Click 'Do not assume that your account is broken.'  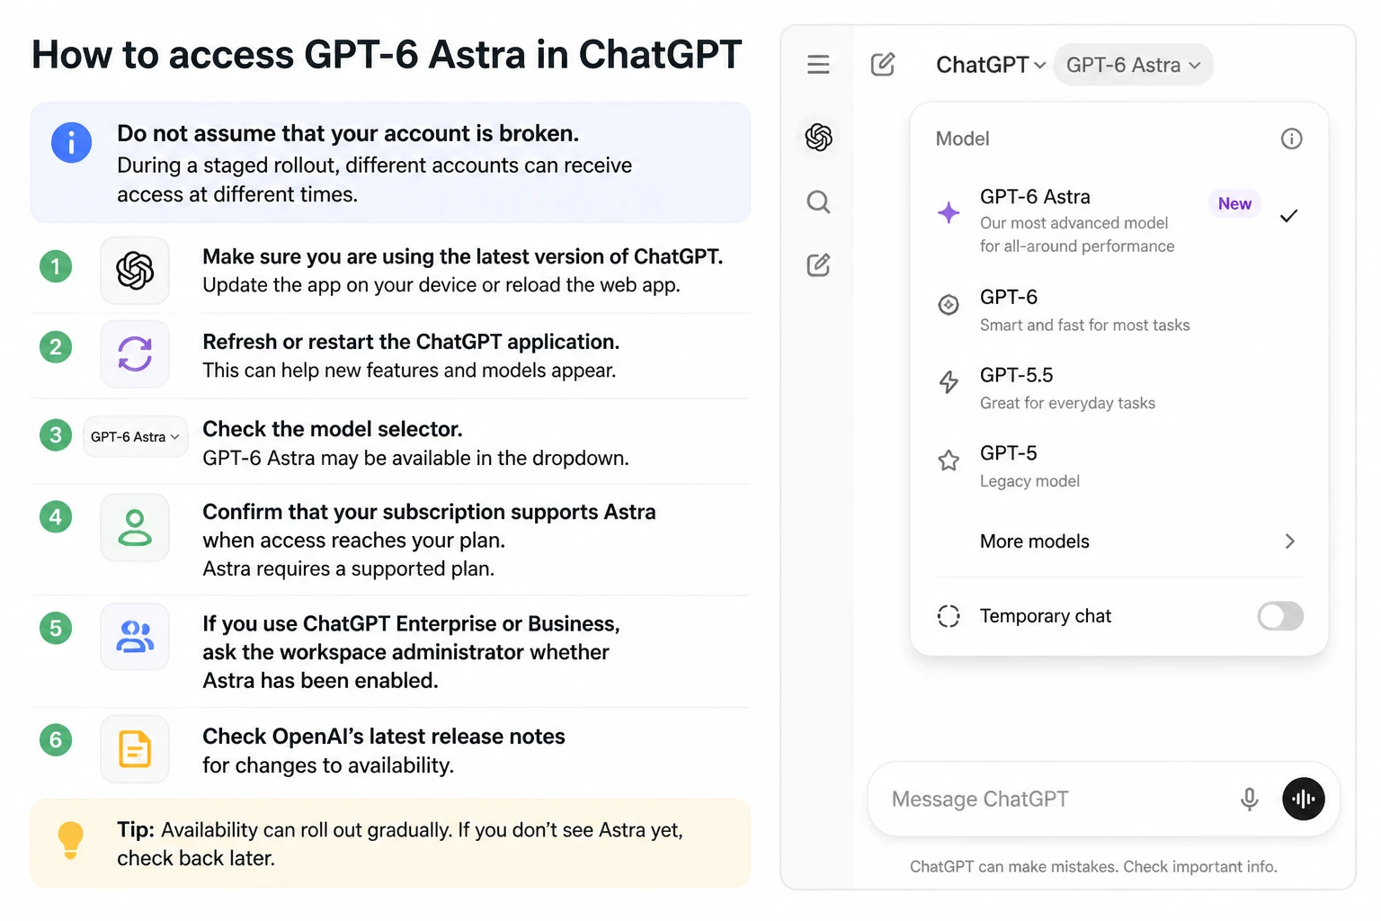[348, 133]
